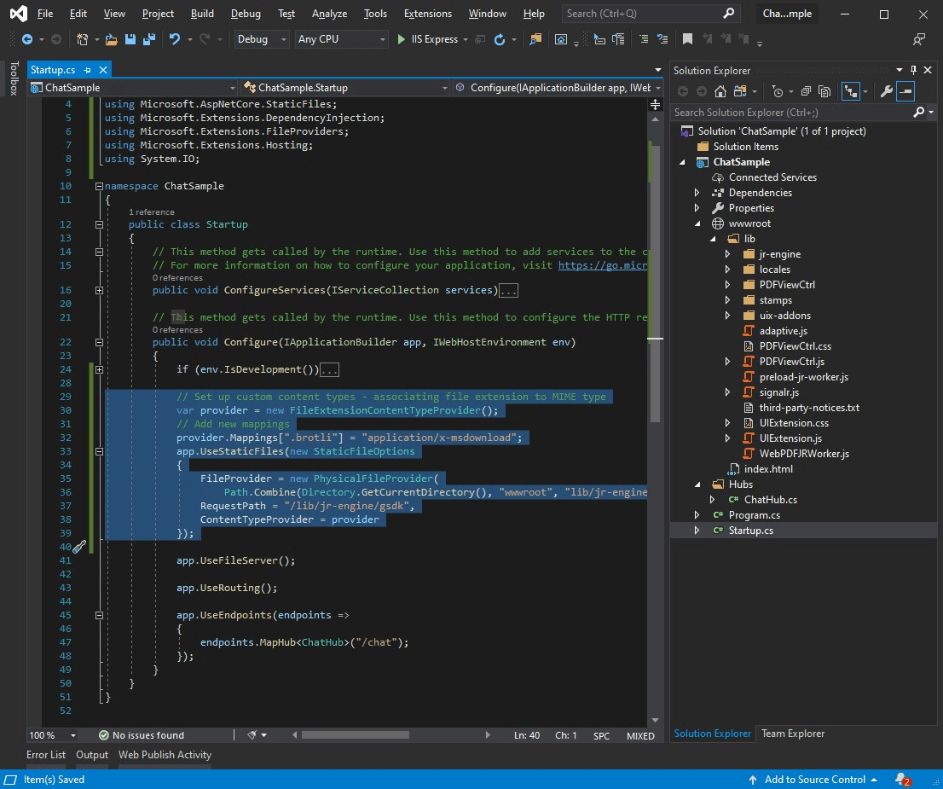Open the ChatSample.Startup type dropdown
Screen dimensions: 943x789
point(346,88)
